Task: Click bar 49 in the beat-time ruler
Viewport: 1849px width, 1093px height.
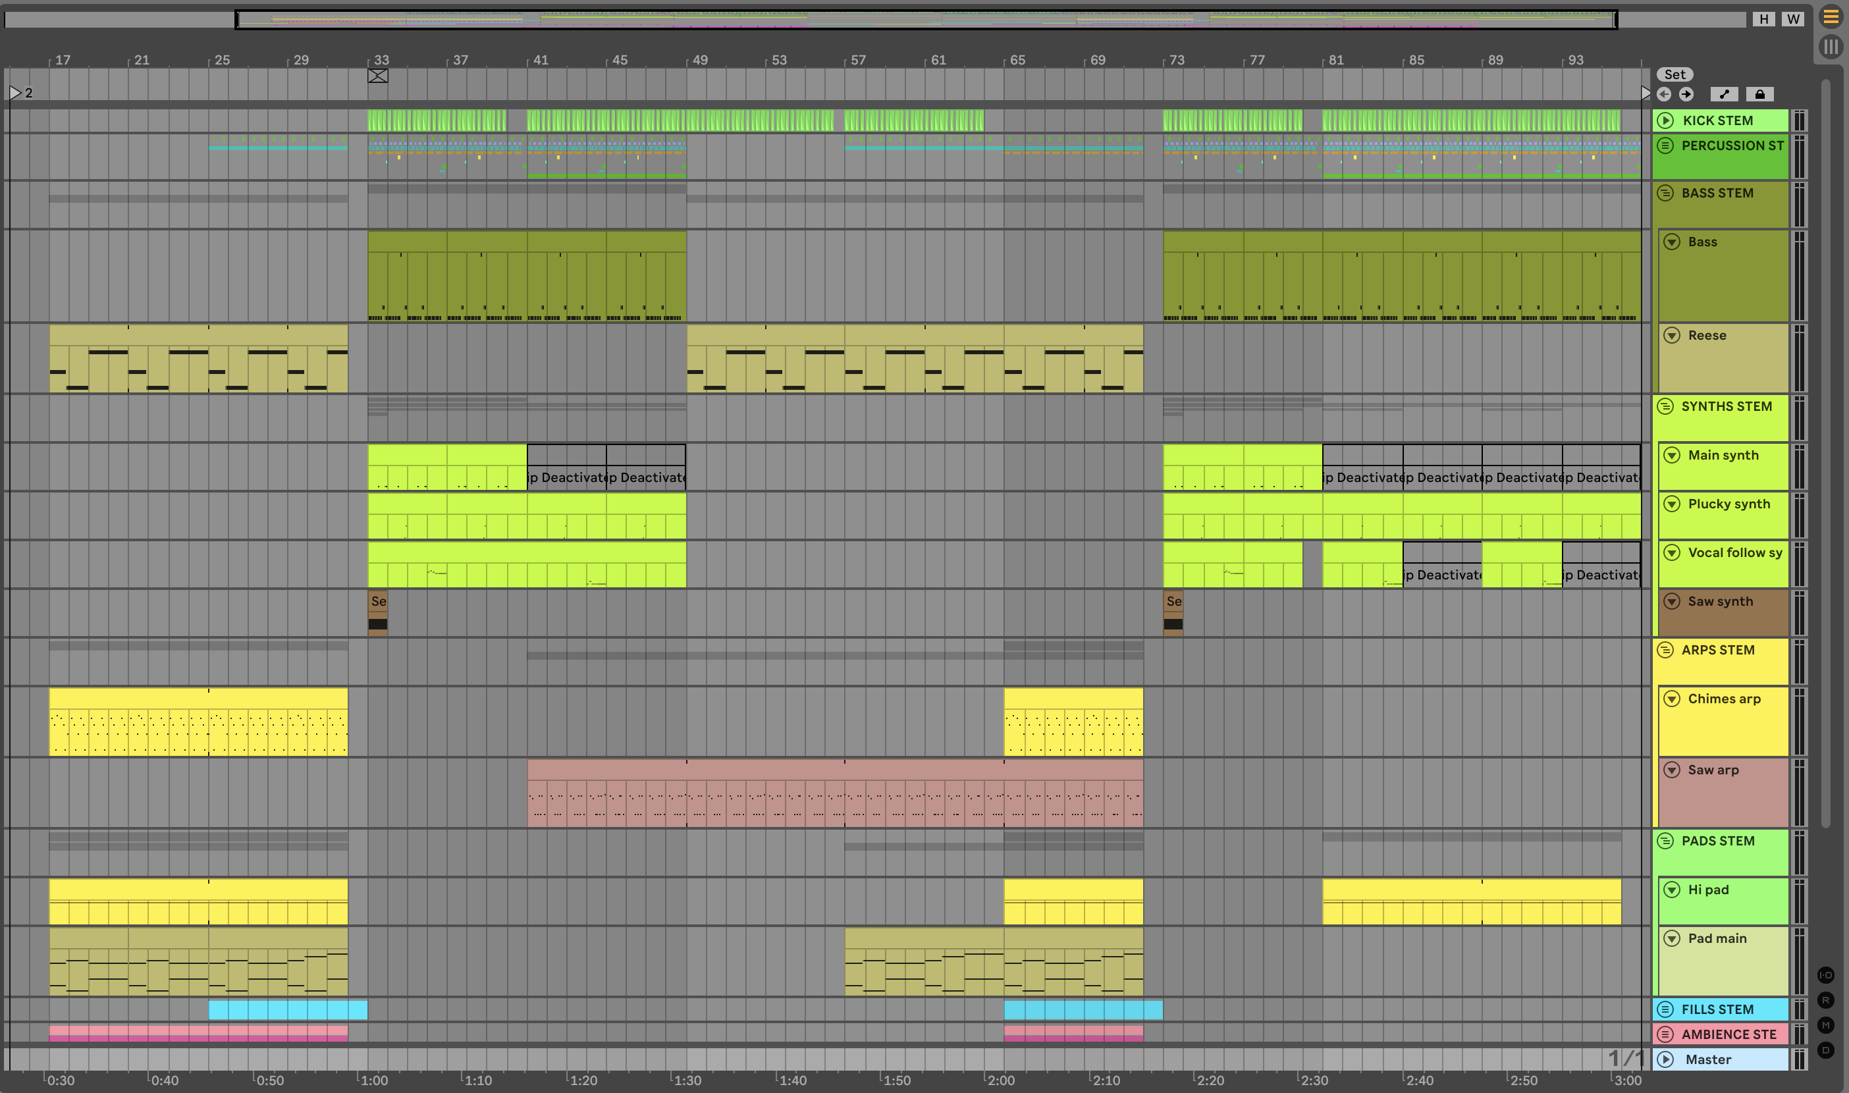Action: 699,60
